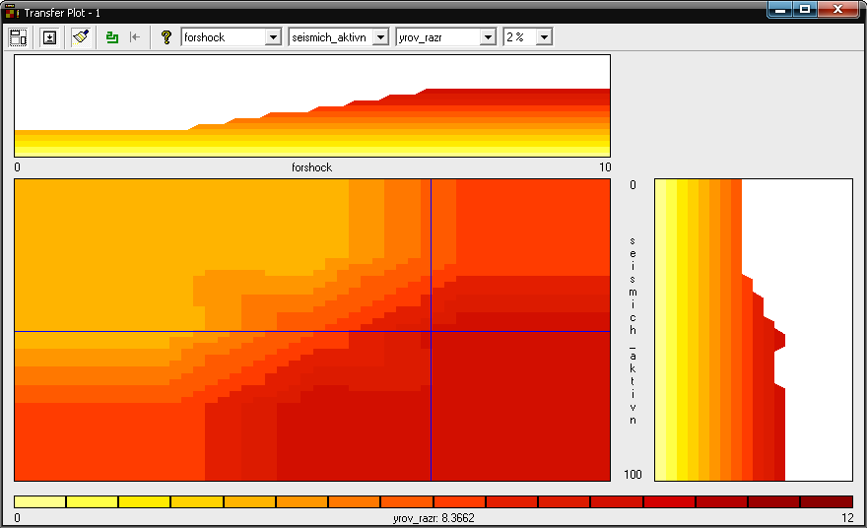Image resolution: width=867 pixels, height=528 pixels.
Task: Click the layout panels toolbar icon
Action: (x=19, y=37)
